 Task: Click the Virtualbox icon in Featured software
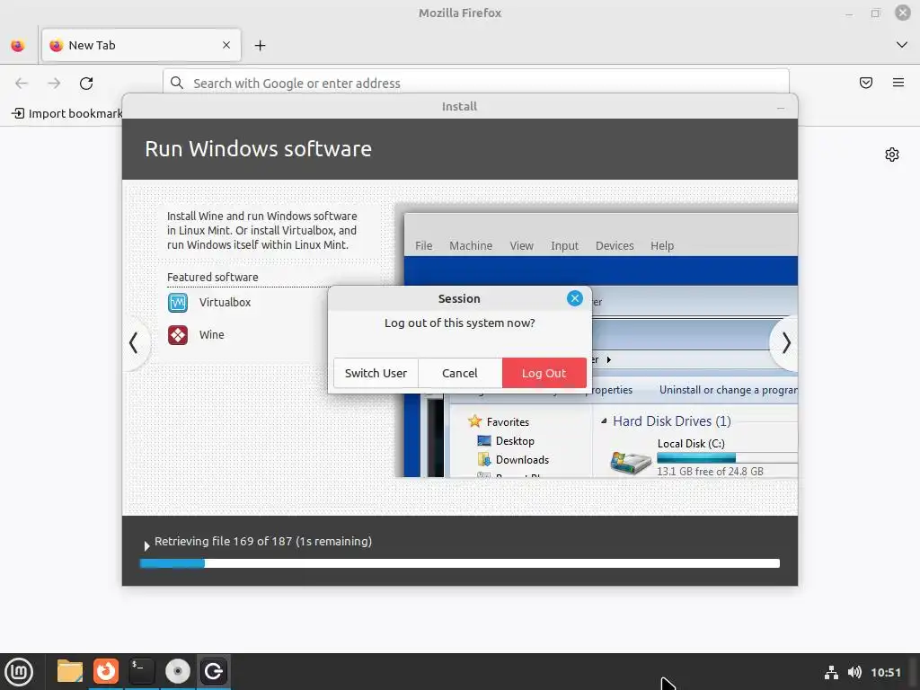coord(178,303)
